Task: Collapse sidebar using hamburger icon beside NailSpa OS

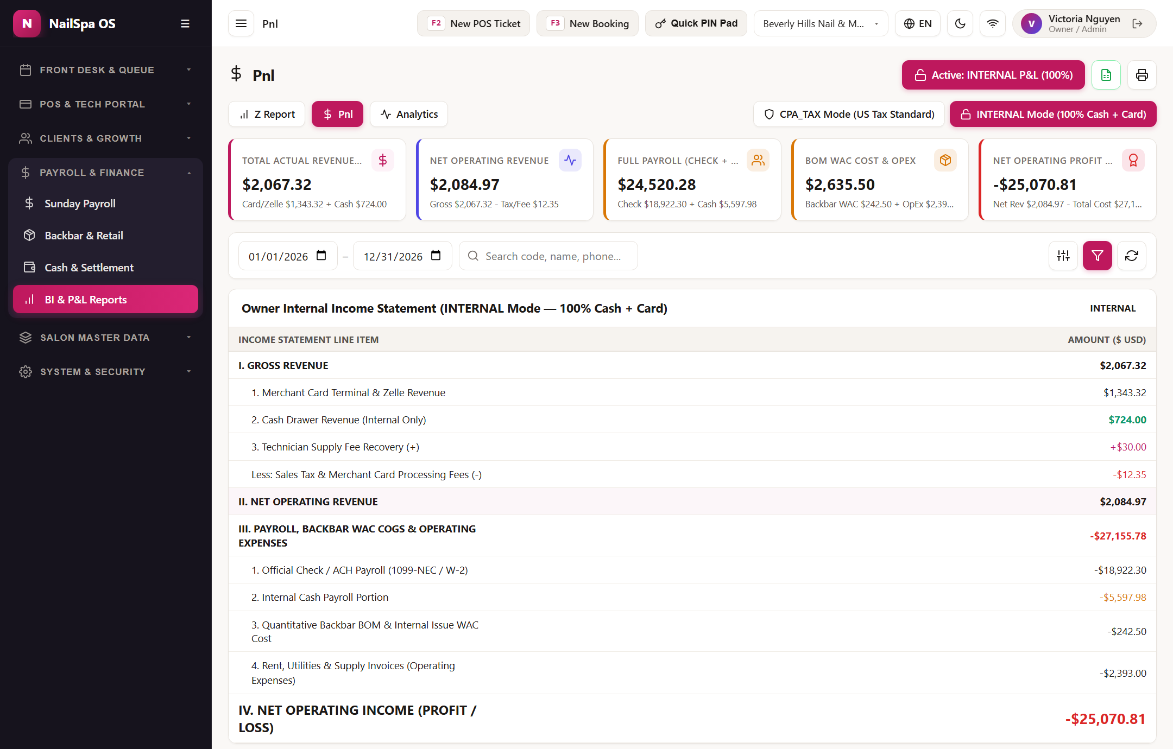Action: [185, 24]
